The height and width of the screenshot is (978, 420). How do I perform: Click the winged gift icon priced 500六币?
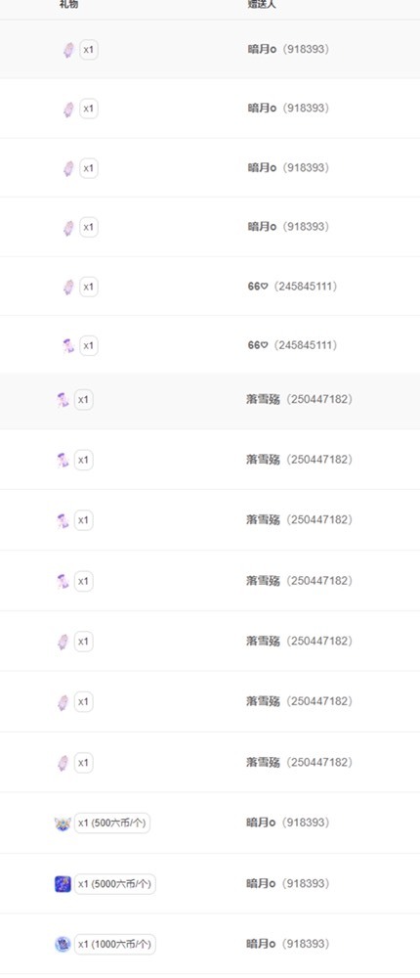coord(63,823)
